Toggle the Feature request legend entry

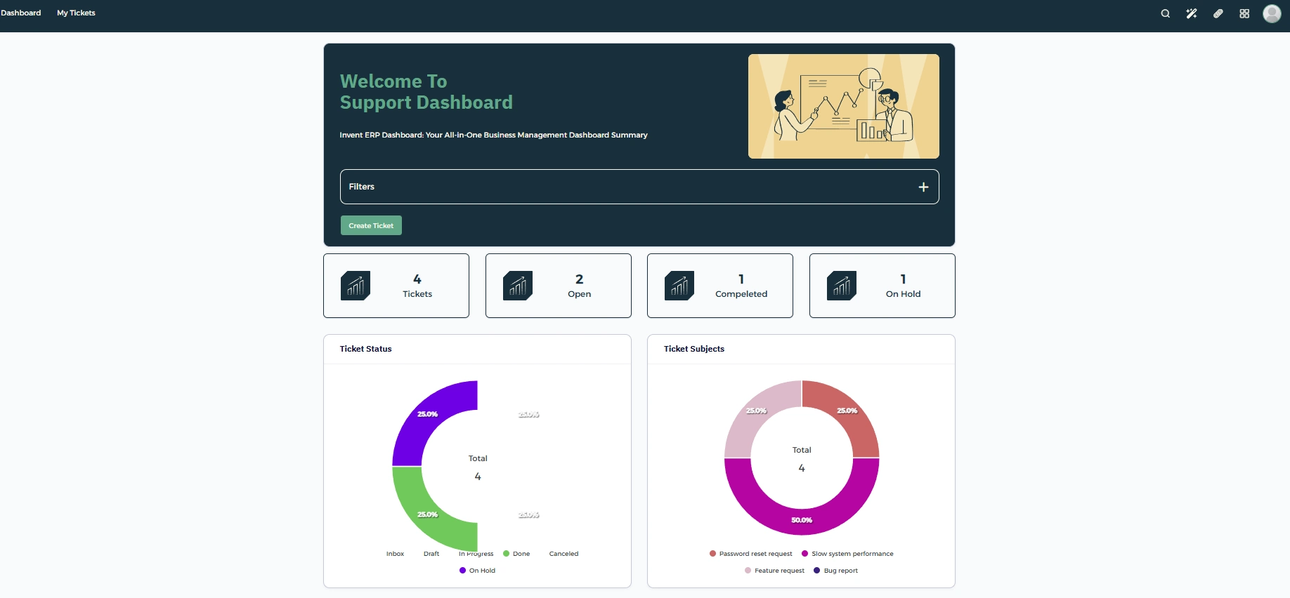coord(775,571)
